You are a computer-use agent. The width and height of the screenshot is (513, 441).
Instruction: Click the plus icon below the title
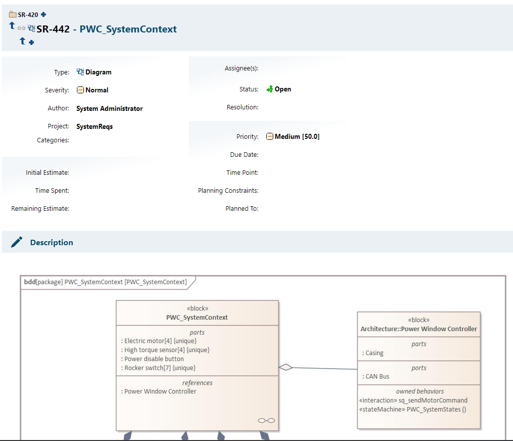coord(31,42)
